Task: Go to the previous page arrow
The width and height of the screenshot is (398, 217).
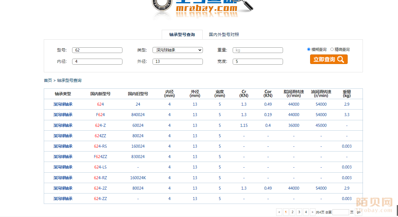Action: pos(279,212)
